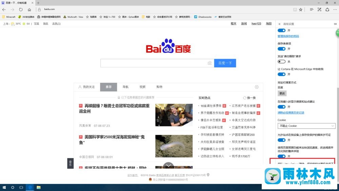Switch to 购物 tab

(x=159, y=87)
